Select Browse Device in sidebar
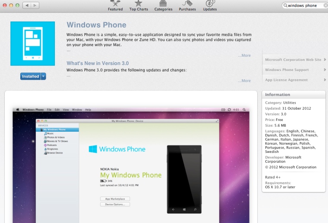Viewport: 328px width, 223px height. click(54, 153)
